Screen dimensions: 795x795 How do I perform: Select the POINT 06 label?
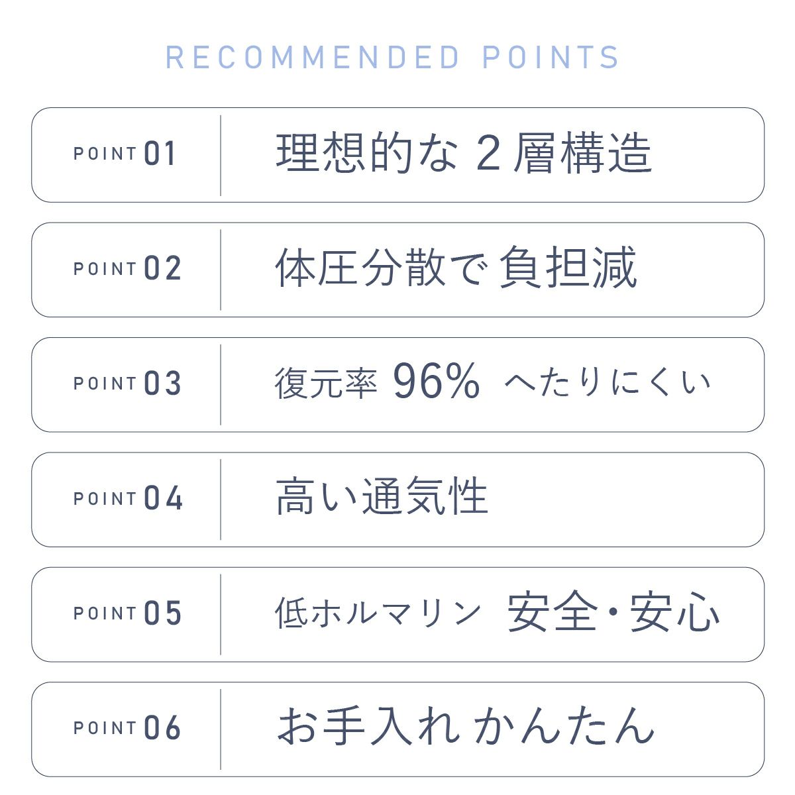click(127, 727)
